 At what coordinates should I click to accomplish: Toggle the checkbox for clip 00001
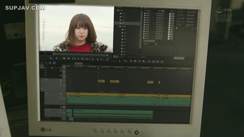click(x=145, y=15)
